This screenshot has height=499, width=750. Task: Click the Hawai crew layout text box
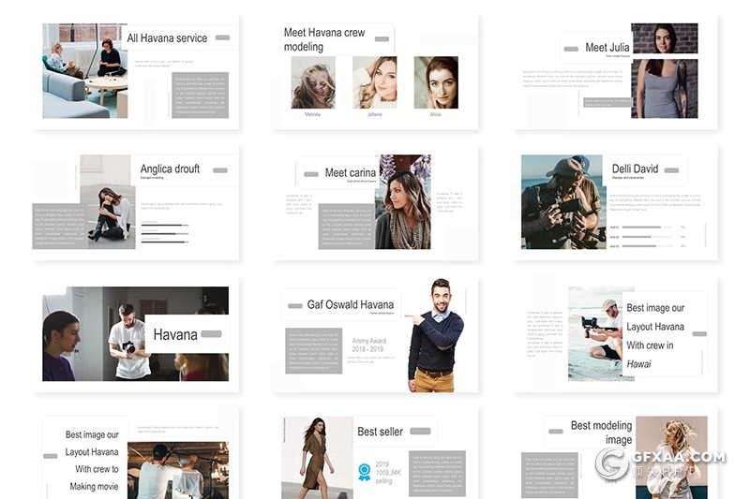click(x=655, y=335)
